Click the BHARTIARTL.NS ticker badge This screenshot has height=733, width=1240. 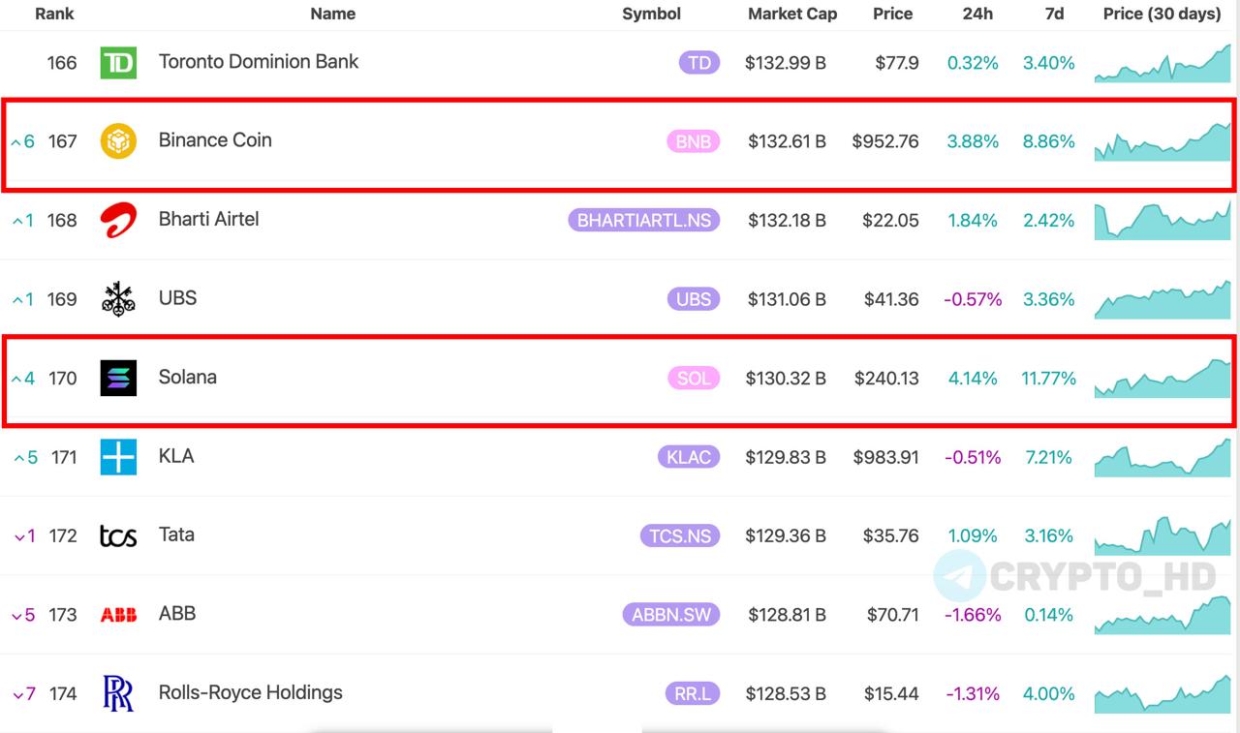coord(644,221)
